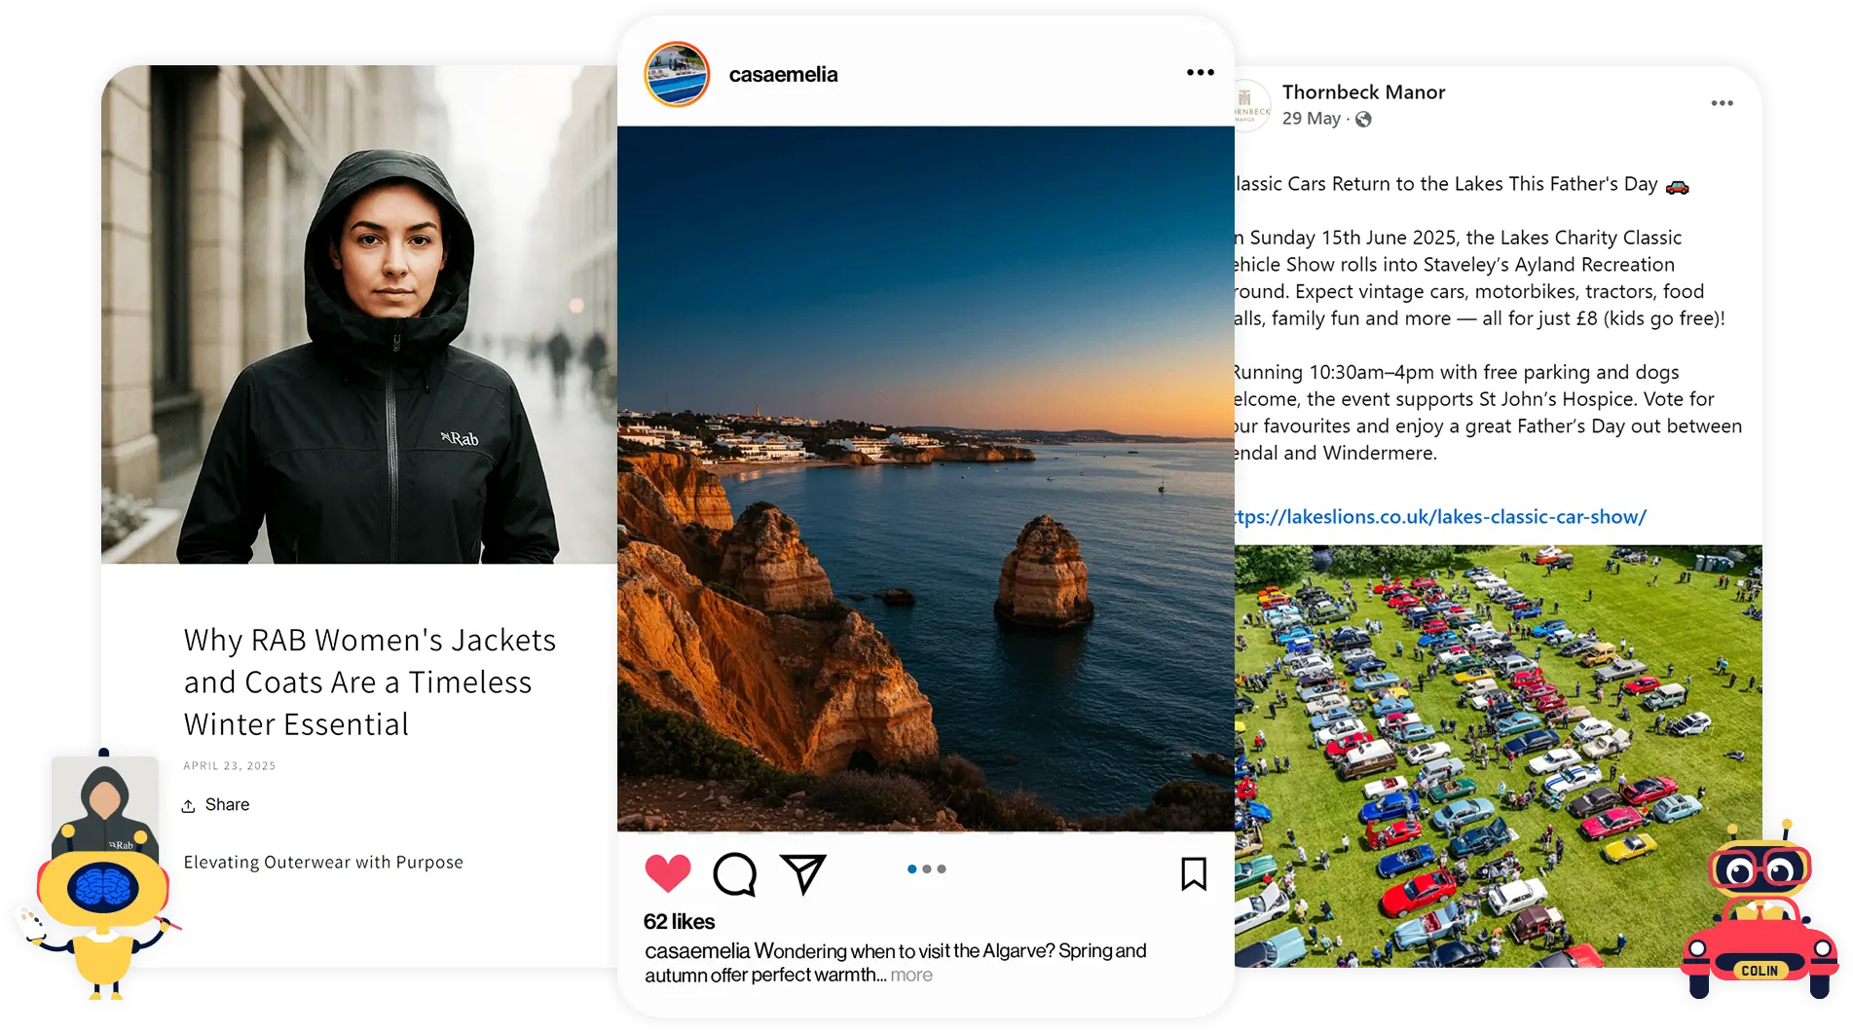Click the Thornbeck Manor page name

[1363, 92]
